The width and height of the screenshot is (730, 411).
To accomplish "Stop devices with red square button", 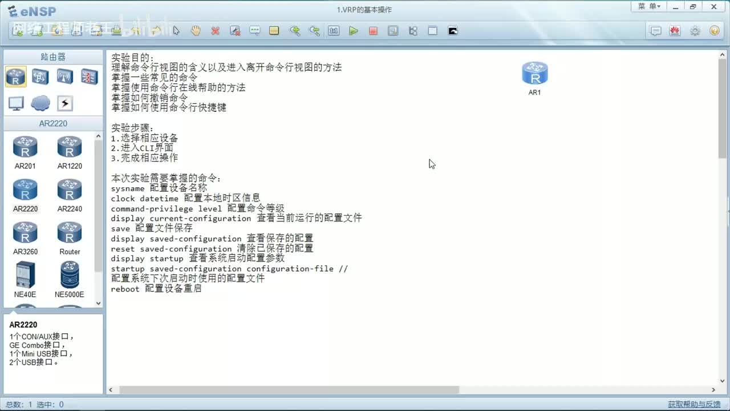I will click(x=373, y=31).
